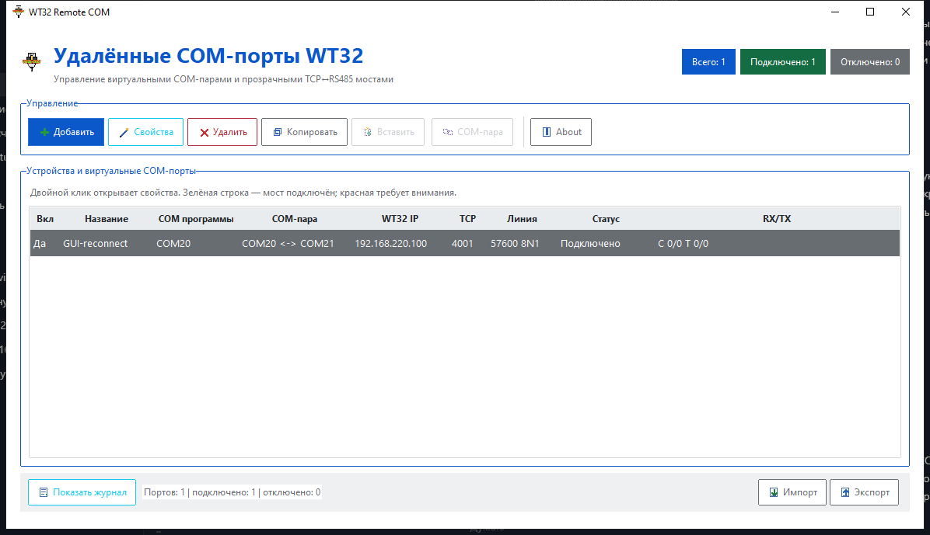Click the app icon in the title bar

(19, 12)
